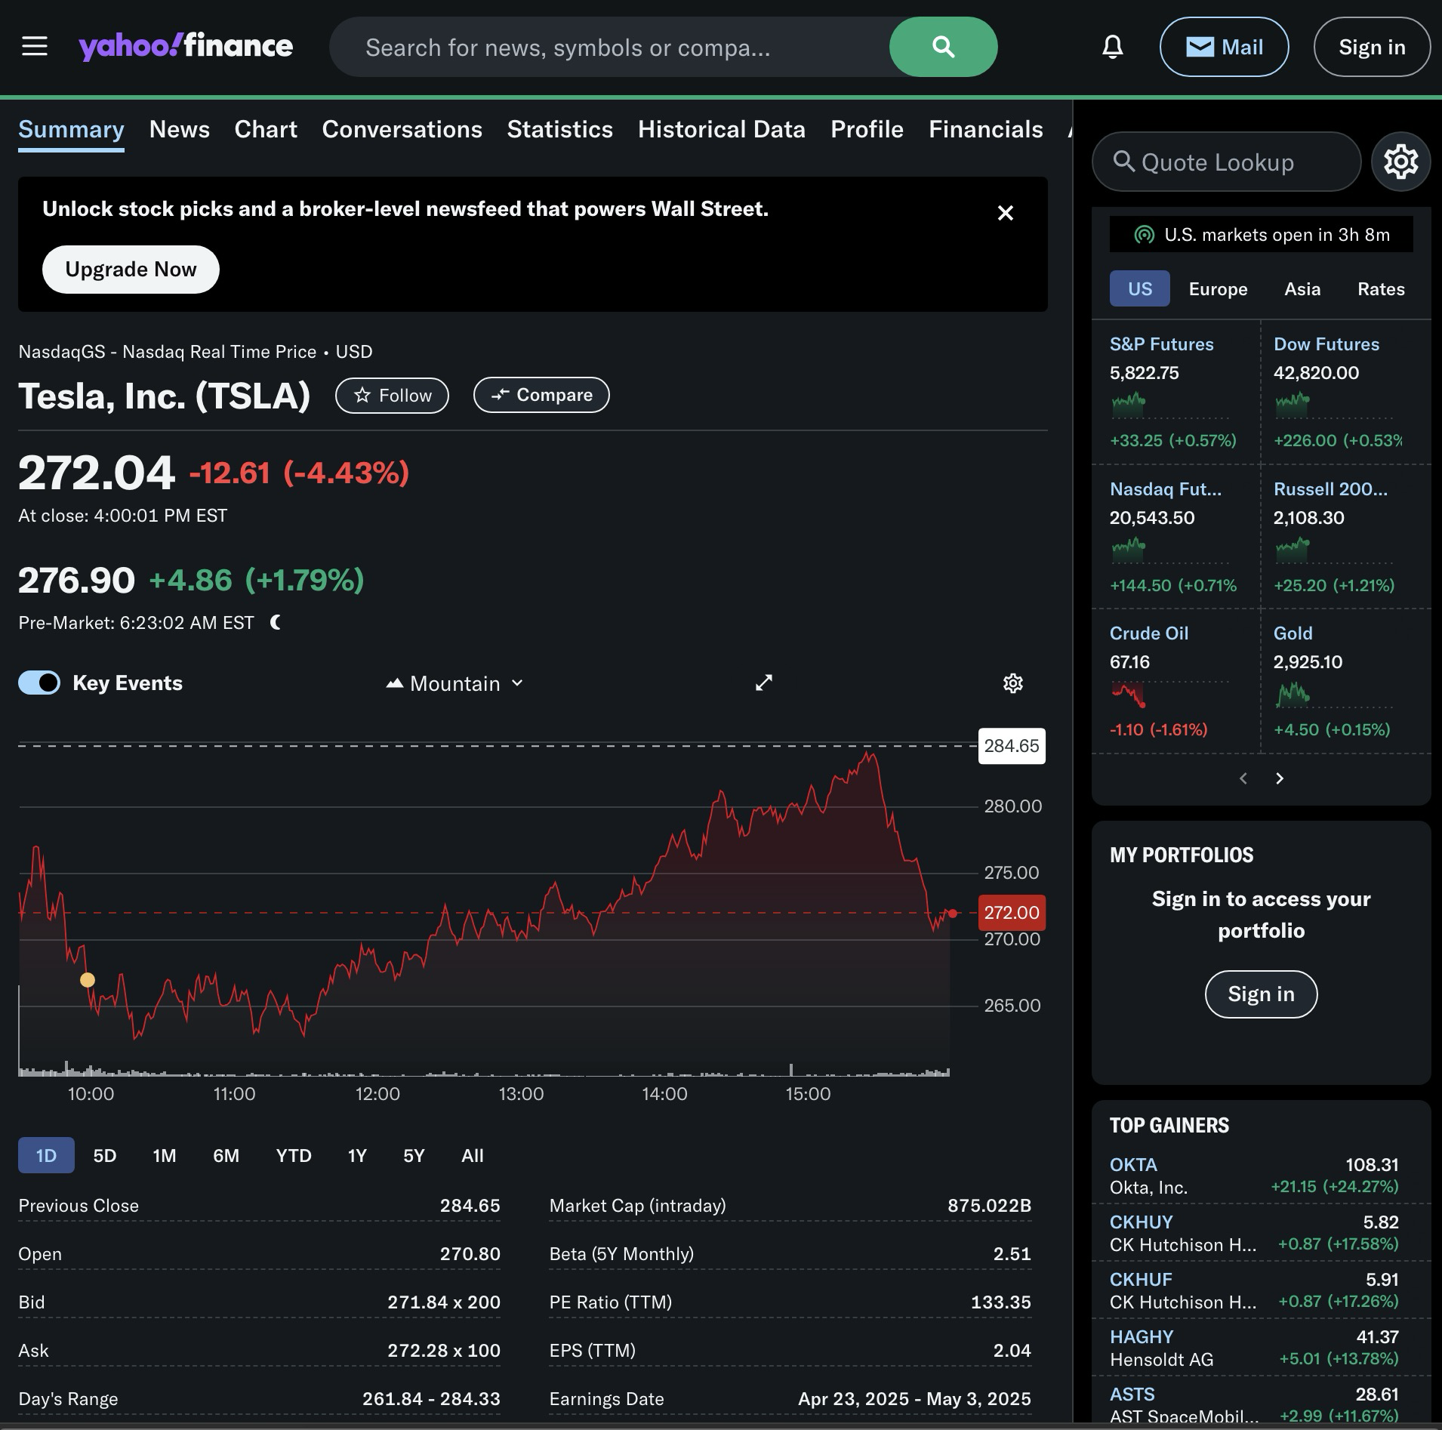Image resolution: width=1442 pixels, height=1430 pixels.
Task: Open the hamburger navigation menu
Action: 34,46
